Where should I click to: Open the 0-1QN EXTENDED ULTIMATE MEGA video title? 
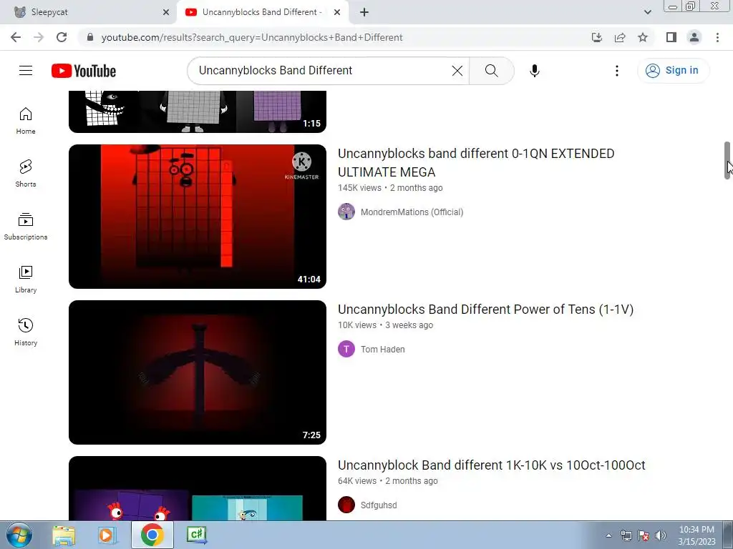coord(476,162)
